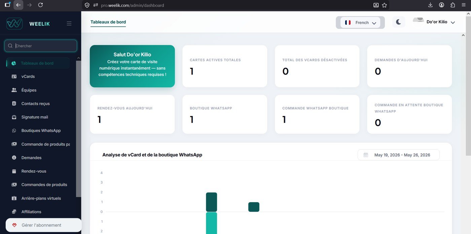Click the Demandes info icon
The image size is (471, 234).
pos(14,157)
